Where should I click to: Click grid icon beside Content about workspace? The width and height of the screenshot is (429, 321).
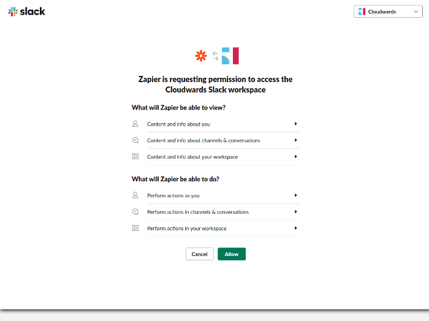coord(135,156)
